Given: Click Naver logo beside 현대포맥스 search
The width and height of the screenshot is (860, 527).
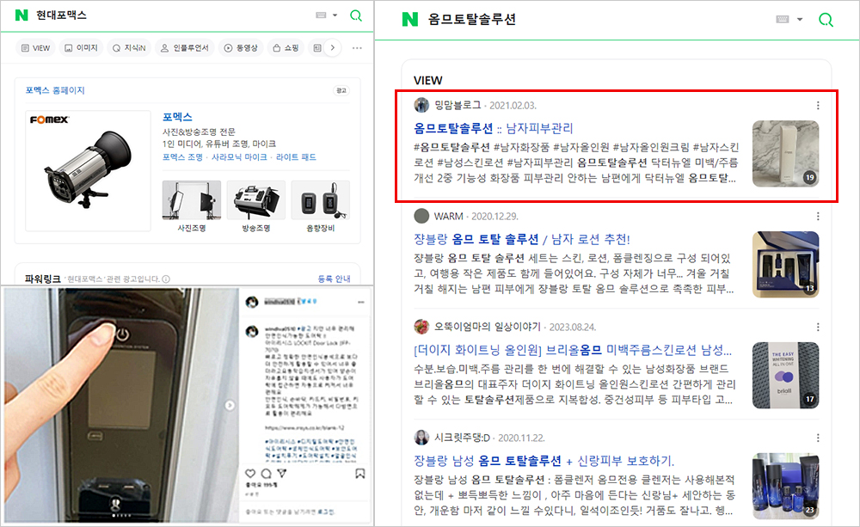Looking at the screenshot, I should point(21,15).
